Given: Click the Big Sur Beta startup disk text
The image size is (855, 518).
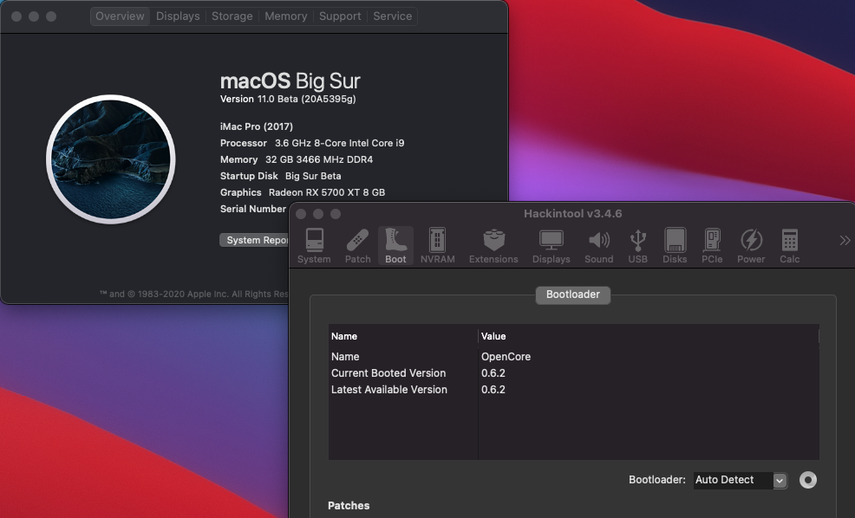Looking at the screenshot, I should click(x=313, y=176).
